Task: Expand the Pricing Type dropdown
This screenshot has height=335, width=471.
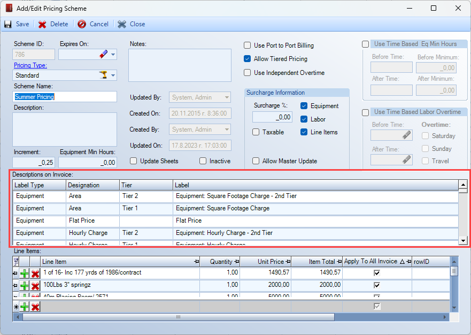Action: click(113, 75)
